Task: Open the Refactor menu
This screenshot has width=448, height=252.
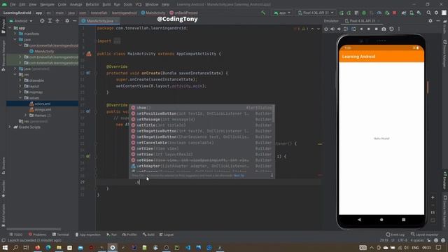Action: tap(92, 4)
